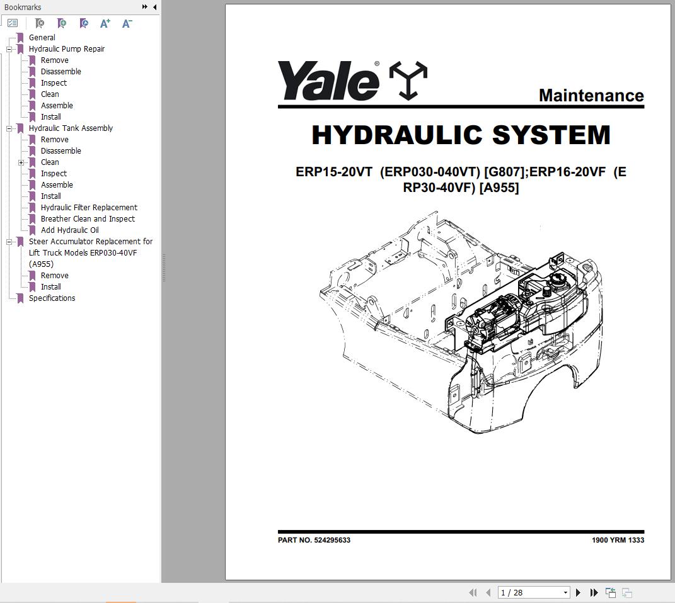The image size is (675, 603).
Task: Click the find current bookmark icon
Action: [84, 23]
